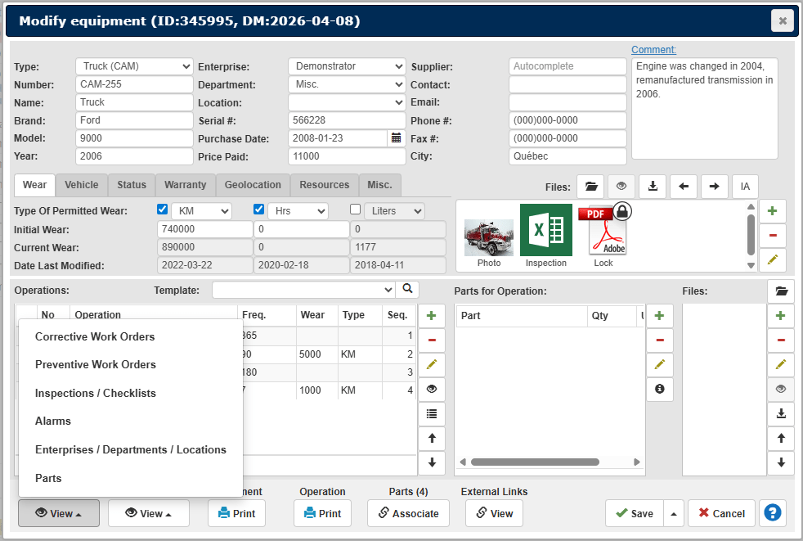Image resolution: width=803 pixels, height=541 pixels.
Task: Expand the Enterprise dropdown showing Demonstrator
Action: click(347, 66)
